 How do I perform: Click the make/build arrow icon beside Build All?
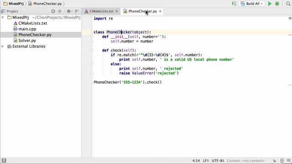click(234, 4)
